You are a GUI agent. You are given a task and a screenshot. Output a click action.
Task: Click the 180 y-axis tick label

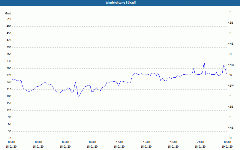point(9,96)
